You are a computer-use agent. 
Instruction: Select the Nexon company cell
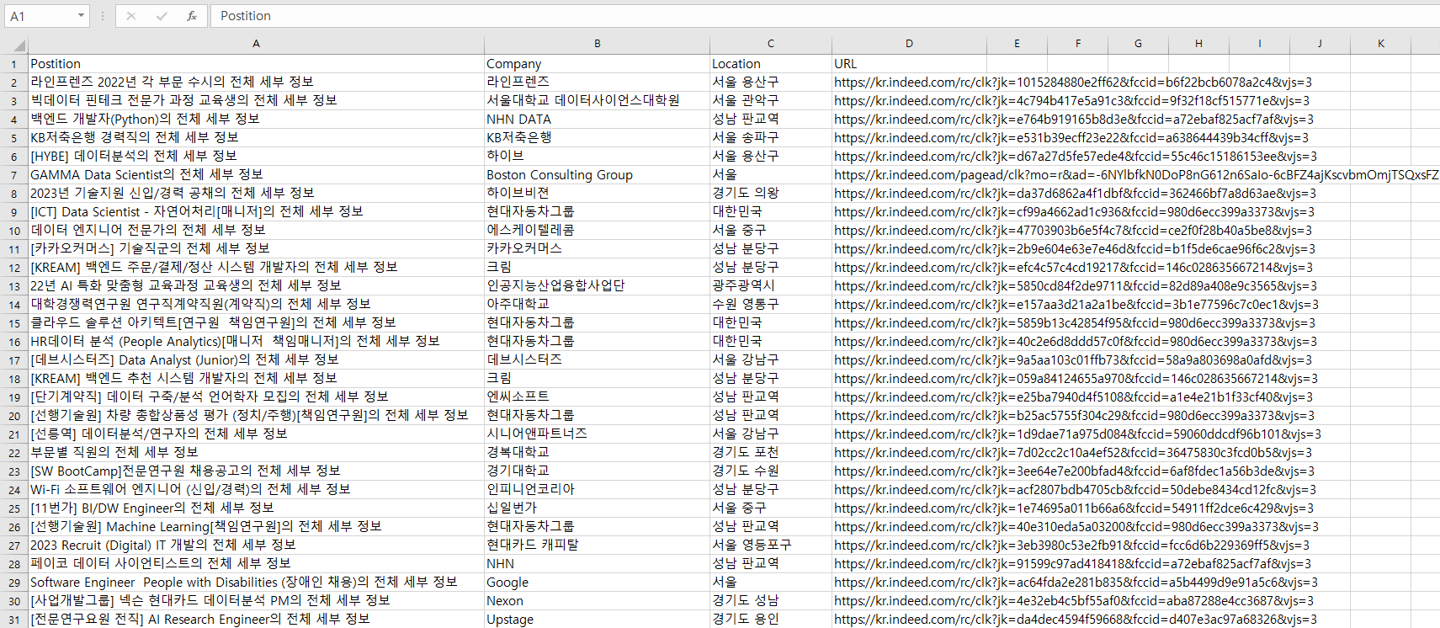pos(597,601)
